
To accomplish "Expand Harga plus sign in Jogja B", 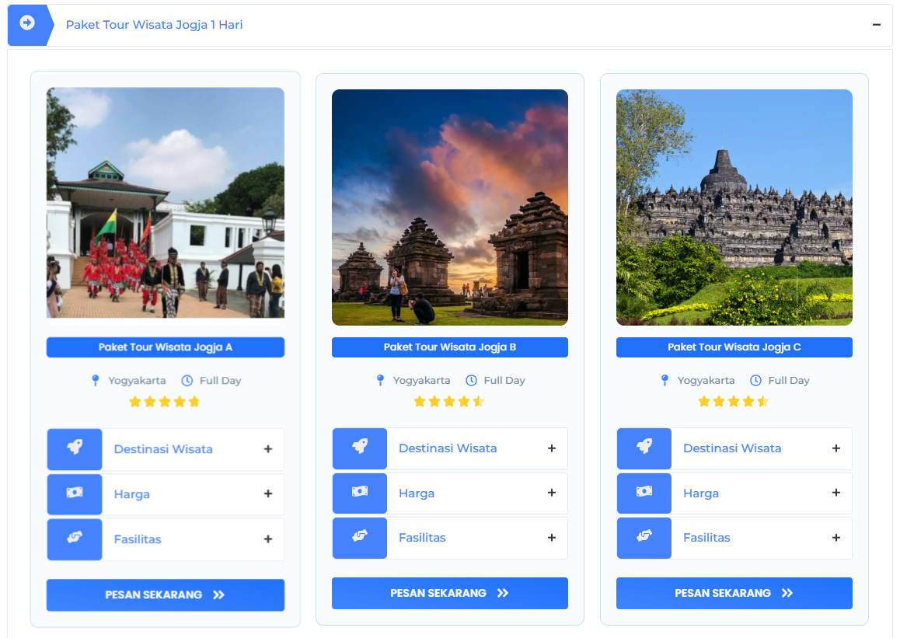I will click(552, 493).
